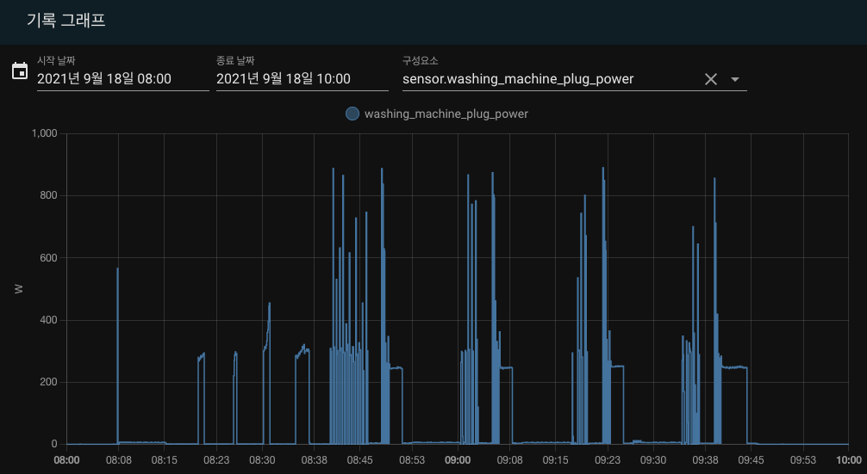867x474 pixels.
Task: Click the '구성요소' label
Action: pos(421,61)
